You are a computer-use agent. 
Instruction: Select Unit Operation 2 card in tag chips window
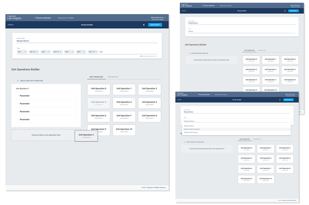tap(149, 90)
